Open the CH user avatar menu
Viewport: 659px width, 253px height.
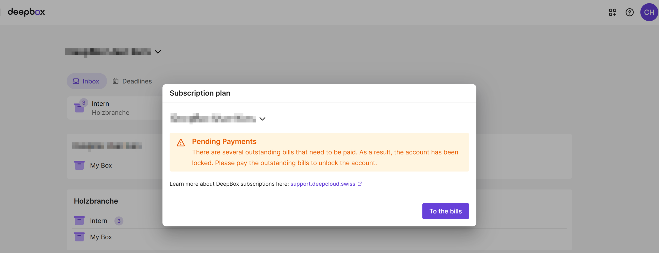tap(649, 12)
